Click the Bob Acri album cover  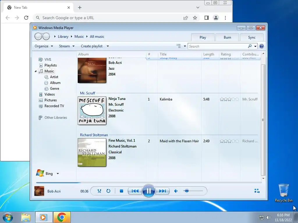92,70
